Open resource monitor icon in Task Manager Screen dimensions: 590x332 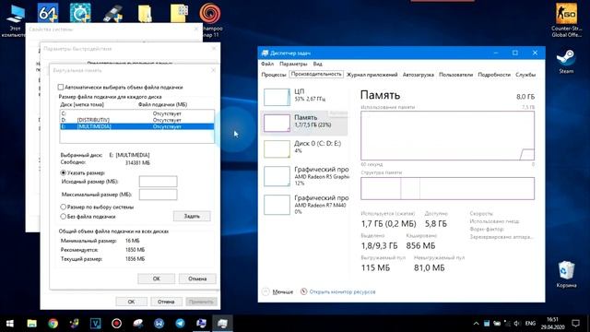[303, 291]
